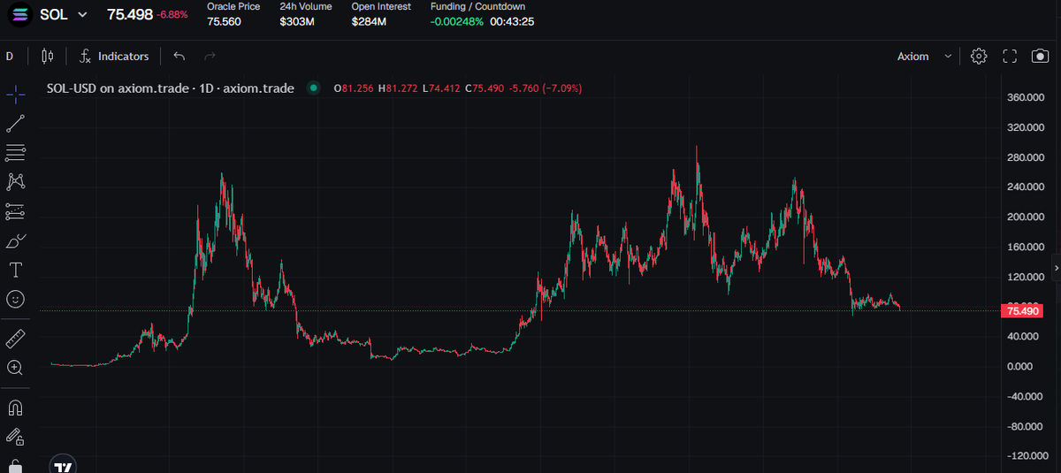This screenshot has width=1061, height=473.
Task: Undo the last chart action
Action: pyautogui.click(x=179, y=56)
